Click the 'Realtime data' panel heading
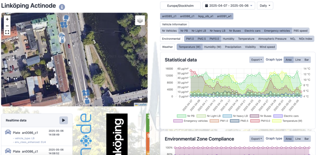Screen dimensions: 316x155 (16, 120)
